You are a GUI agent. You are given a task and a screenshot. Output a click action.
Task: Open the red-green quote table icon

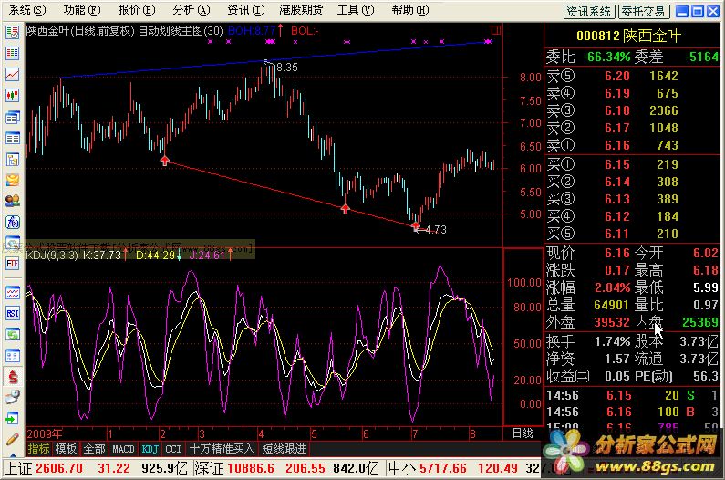13,53
